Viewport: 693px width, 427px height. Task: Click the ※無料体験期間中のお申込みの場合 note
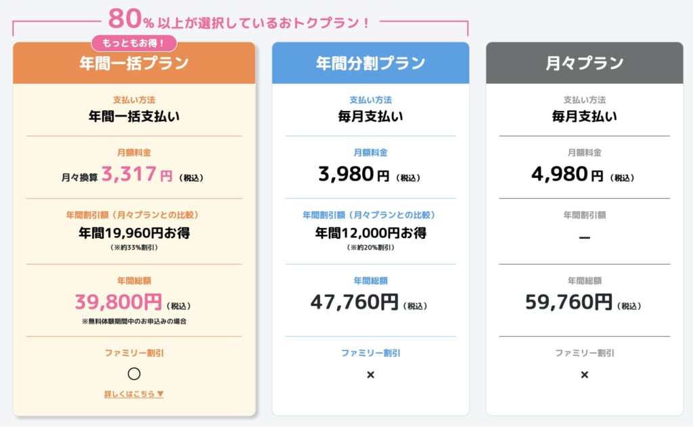coord(134,321)
